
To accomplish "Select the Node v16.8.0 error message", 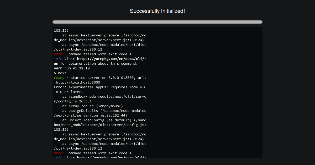I will (100, 87).
